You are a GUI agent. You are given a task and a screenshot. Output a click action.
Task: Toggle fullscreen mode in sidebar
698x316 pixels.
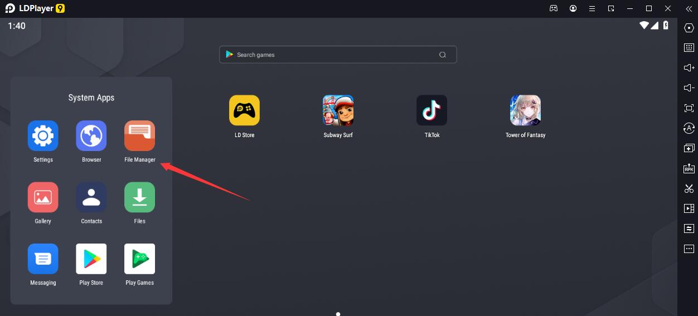coord(689,108)
